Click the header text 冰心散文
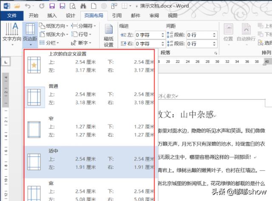The height and width of the screenshot is (201, 272). pos(167,96)
